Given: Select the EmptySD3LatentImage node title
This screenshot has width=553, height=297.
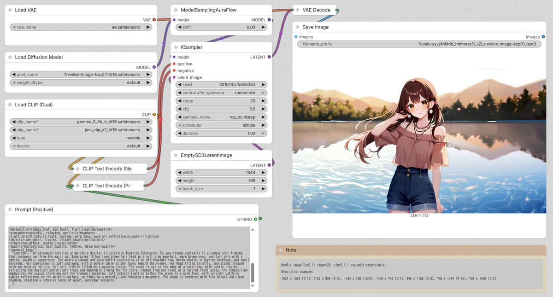Looking at the screenshot, I should 206,155.
